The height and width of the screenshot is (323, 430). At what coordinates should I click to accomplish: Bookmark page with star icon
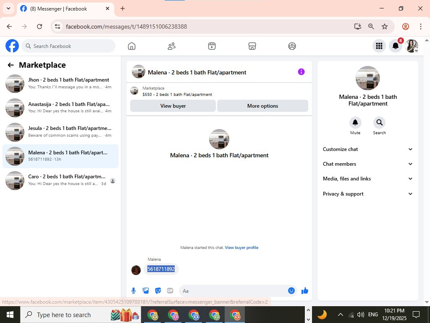(385, 26)
